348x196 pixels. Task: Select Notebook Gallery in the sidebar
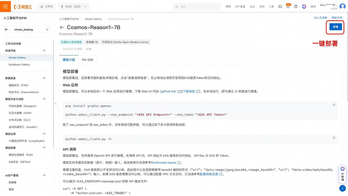(x=19, y=65)
